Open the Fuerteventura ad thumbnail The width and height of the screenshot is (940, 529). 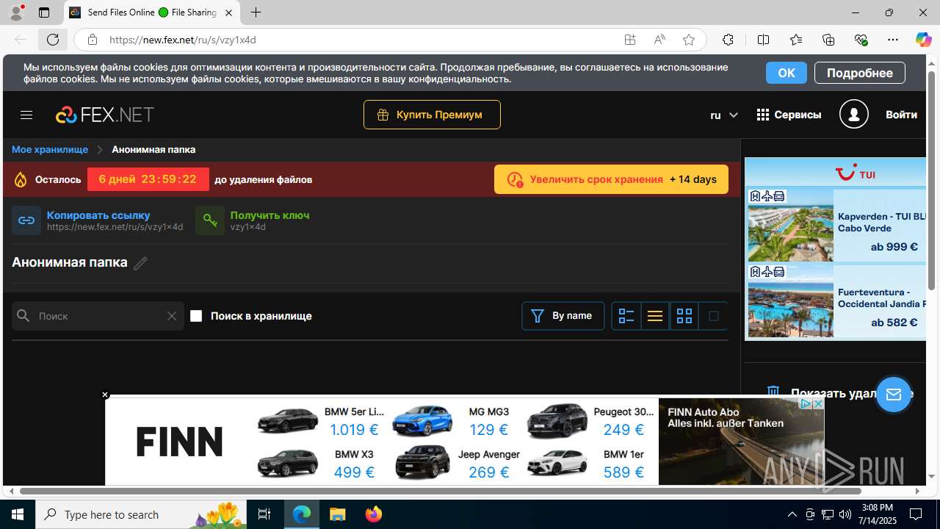point(791,301)
